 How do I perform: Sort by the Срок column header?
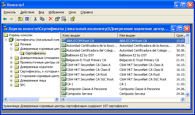tap(180, 35)
